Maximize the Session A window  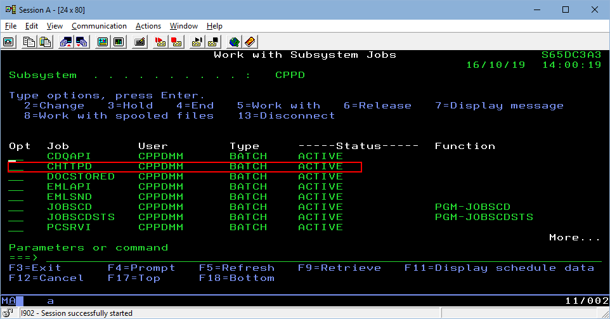coord(566,10)
